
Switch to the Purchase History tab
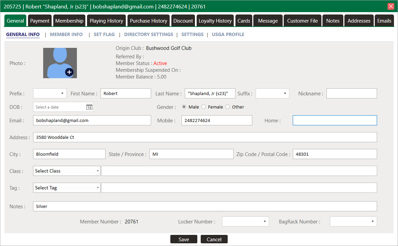click(148, 21)
